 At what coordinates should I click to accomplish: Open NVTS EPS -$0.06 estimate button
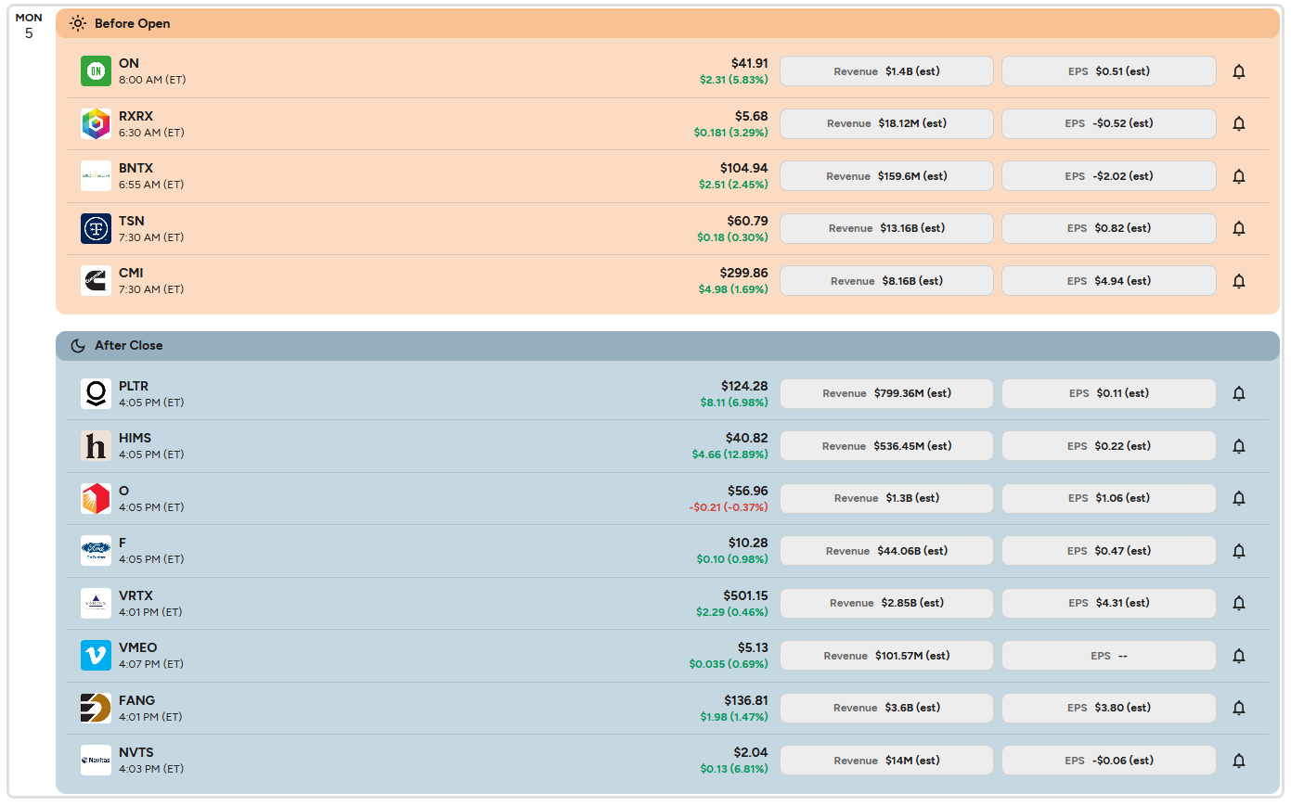1109,761
